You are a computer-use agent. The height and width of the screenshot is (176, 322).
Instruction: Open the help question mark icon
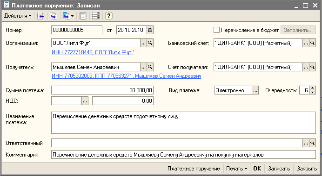108,16
